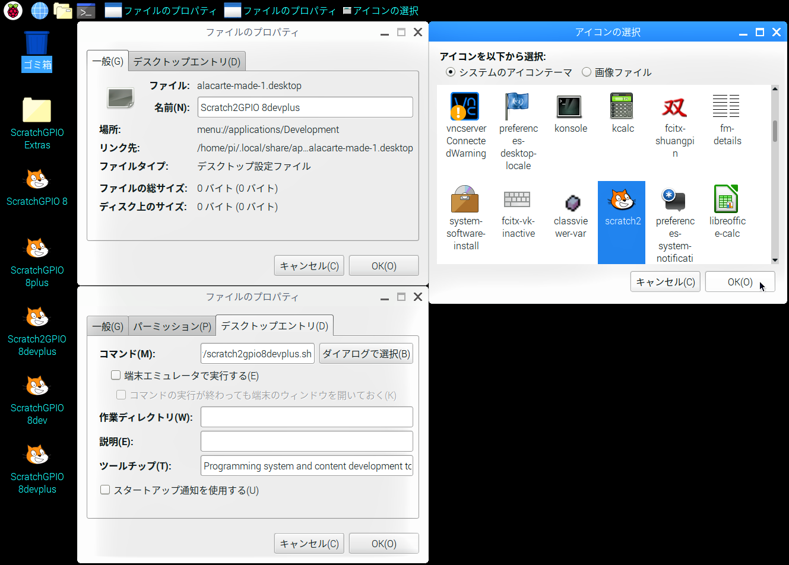789x565 pixels.
Task: Select the ScratchGPIO 8 desktop shortcut
Action: (x=37, y=187)
